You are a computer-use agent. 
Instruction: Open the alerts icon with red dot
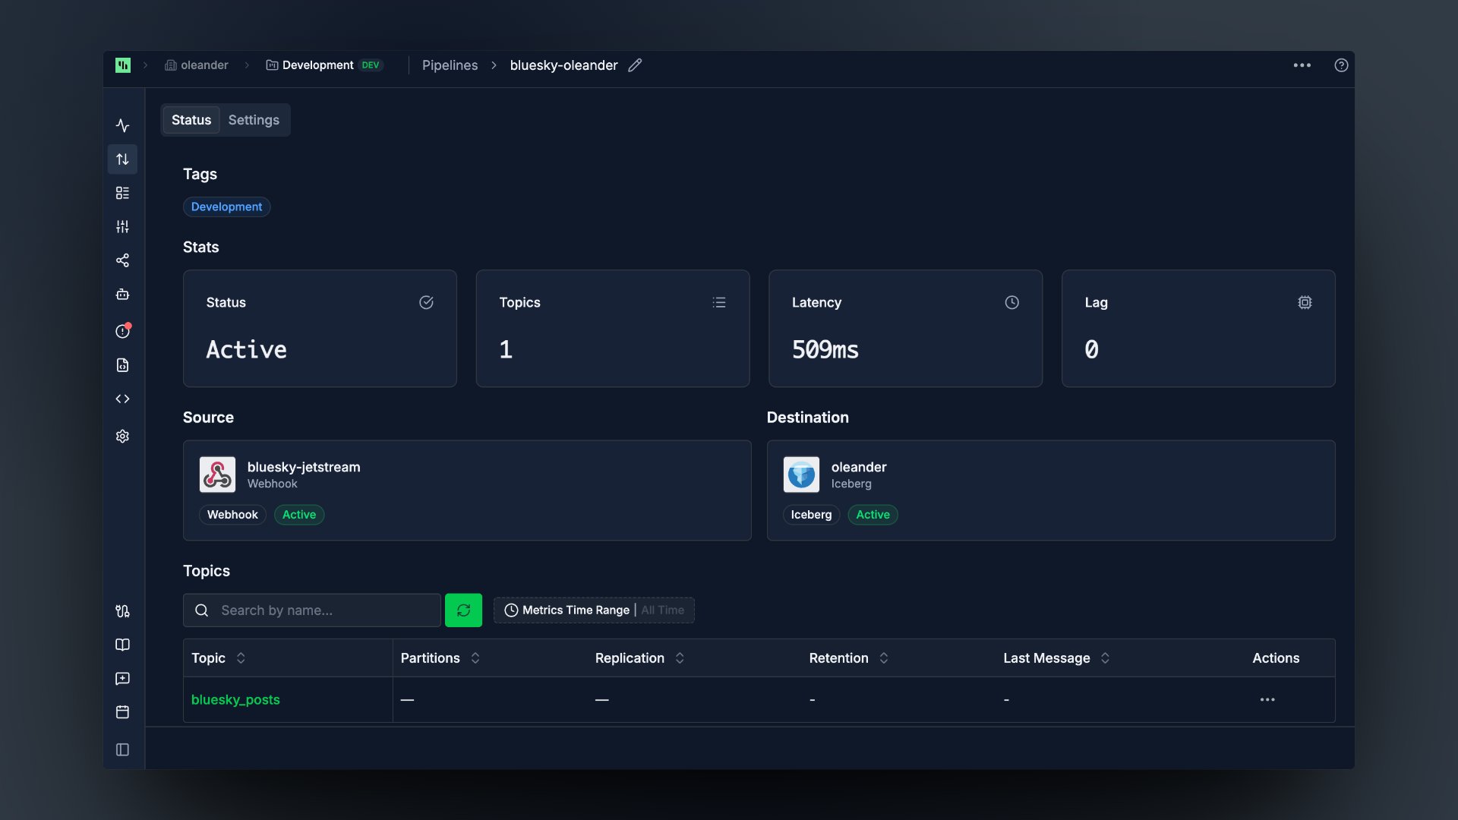point(122,331)
